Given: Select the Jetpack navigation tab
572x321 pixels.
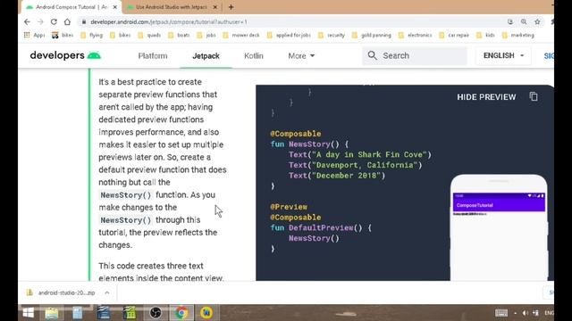Looking at the screenshot, I should pyautogui.click(x=206, y=55).
